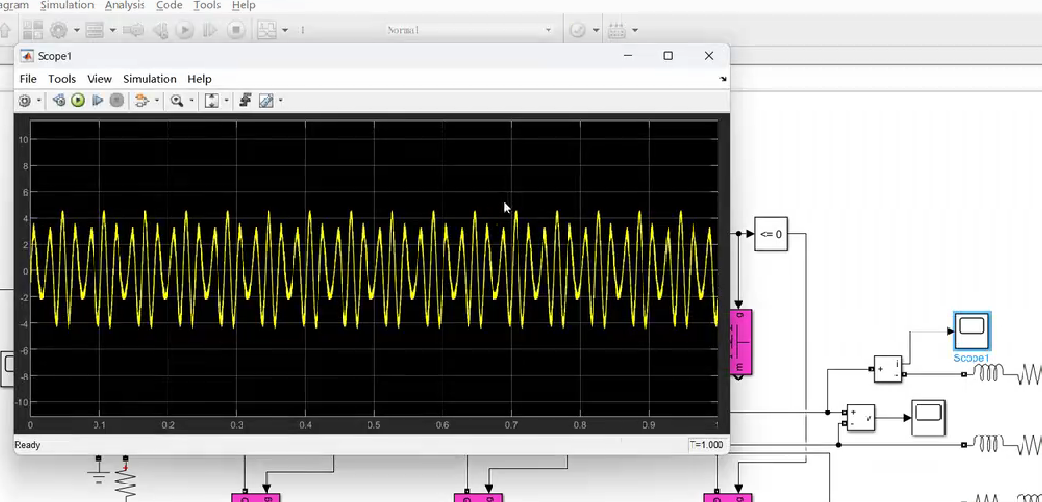Expand the zoom tool dropdown arrow
Viewport: 1042px width, 502px height.
point(192,100)
